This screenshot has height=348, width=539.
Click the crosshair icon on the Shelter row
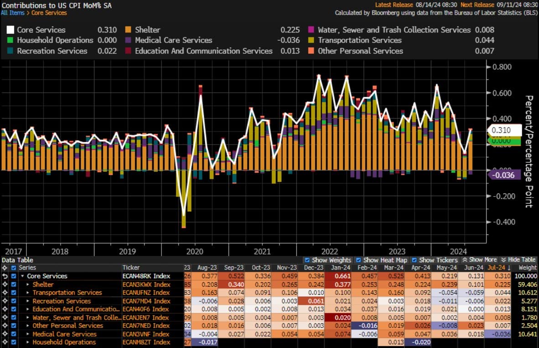(x=5, y=285)
